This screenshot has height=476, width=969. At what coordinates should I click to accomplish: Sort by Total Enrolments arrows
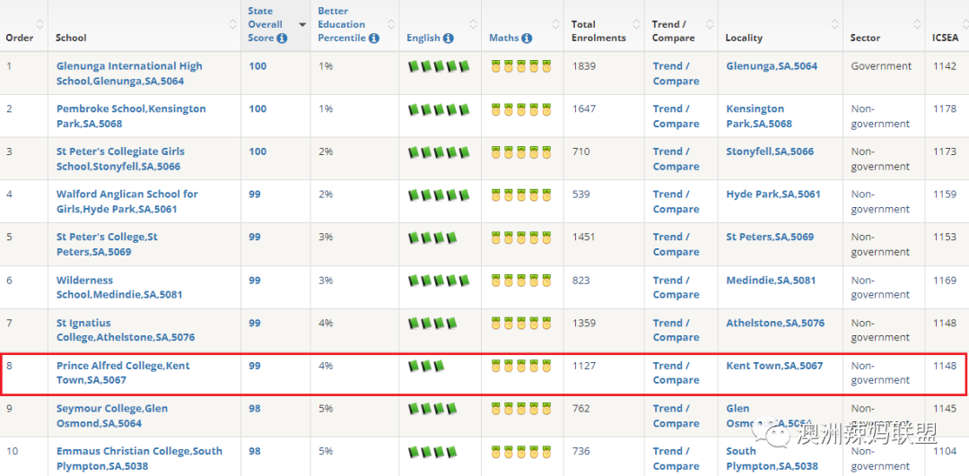tap(636, 24)
